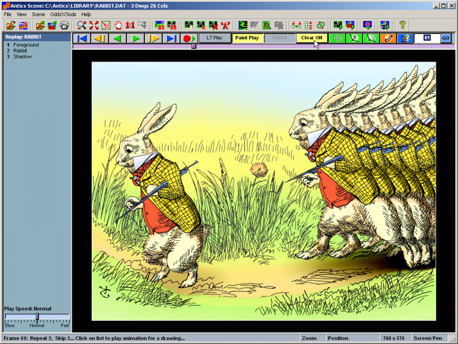458x344 pixels.
Task: Open the File menu
Action: (8, 14)
